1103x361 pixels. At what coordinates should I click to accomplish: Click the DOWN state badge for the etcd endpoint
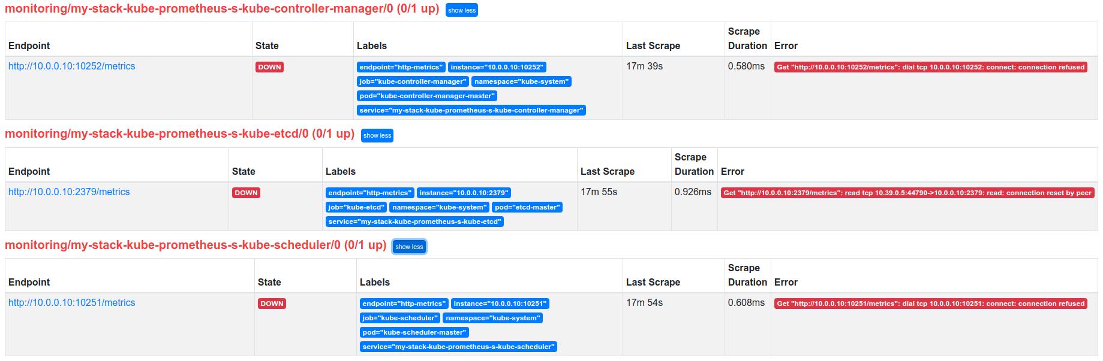(246, 193)
